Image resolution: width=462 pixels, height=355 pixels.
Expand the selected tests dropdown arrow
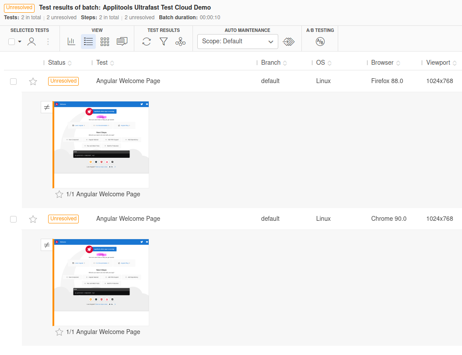pos(20,42)
